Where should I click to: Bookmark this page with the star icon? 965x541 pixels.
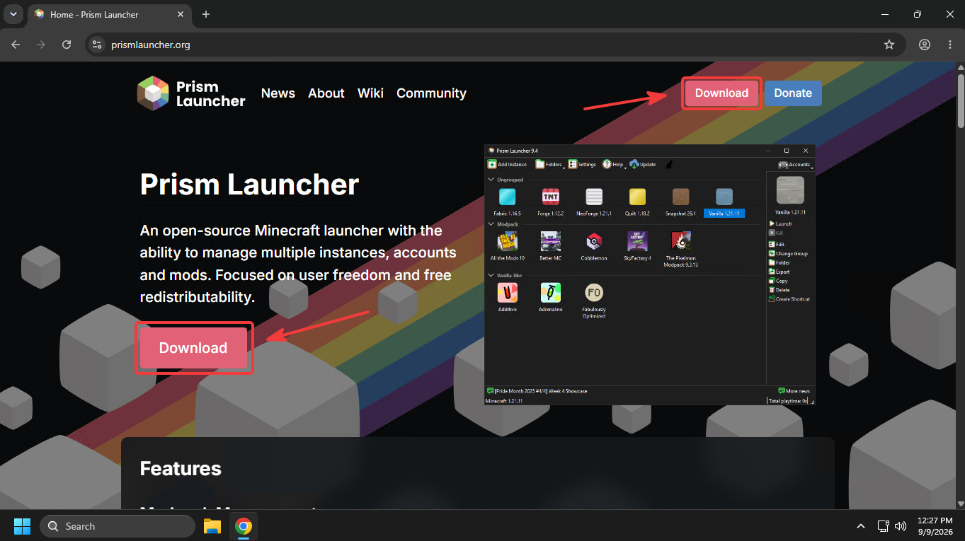[889, 45]
